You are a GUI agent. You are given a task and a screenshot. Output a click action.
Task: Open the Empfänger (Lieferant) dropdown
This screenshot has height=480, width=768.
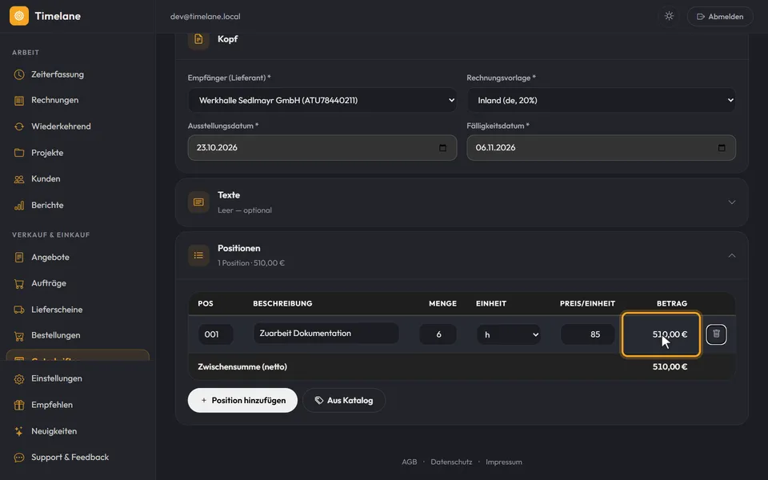[322, 100]
